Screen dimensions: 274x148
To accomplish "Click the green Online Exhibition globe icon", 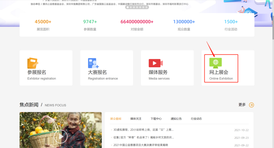I will click(x=215, y=63).
